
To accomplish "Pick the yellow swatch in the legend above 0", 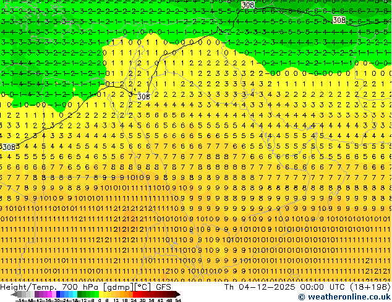I will click(x=101, y=294).
